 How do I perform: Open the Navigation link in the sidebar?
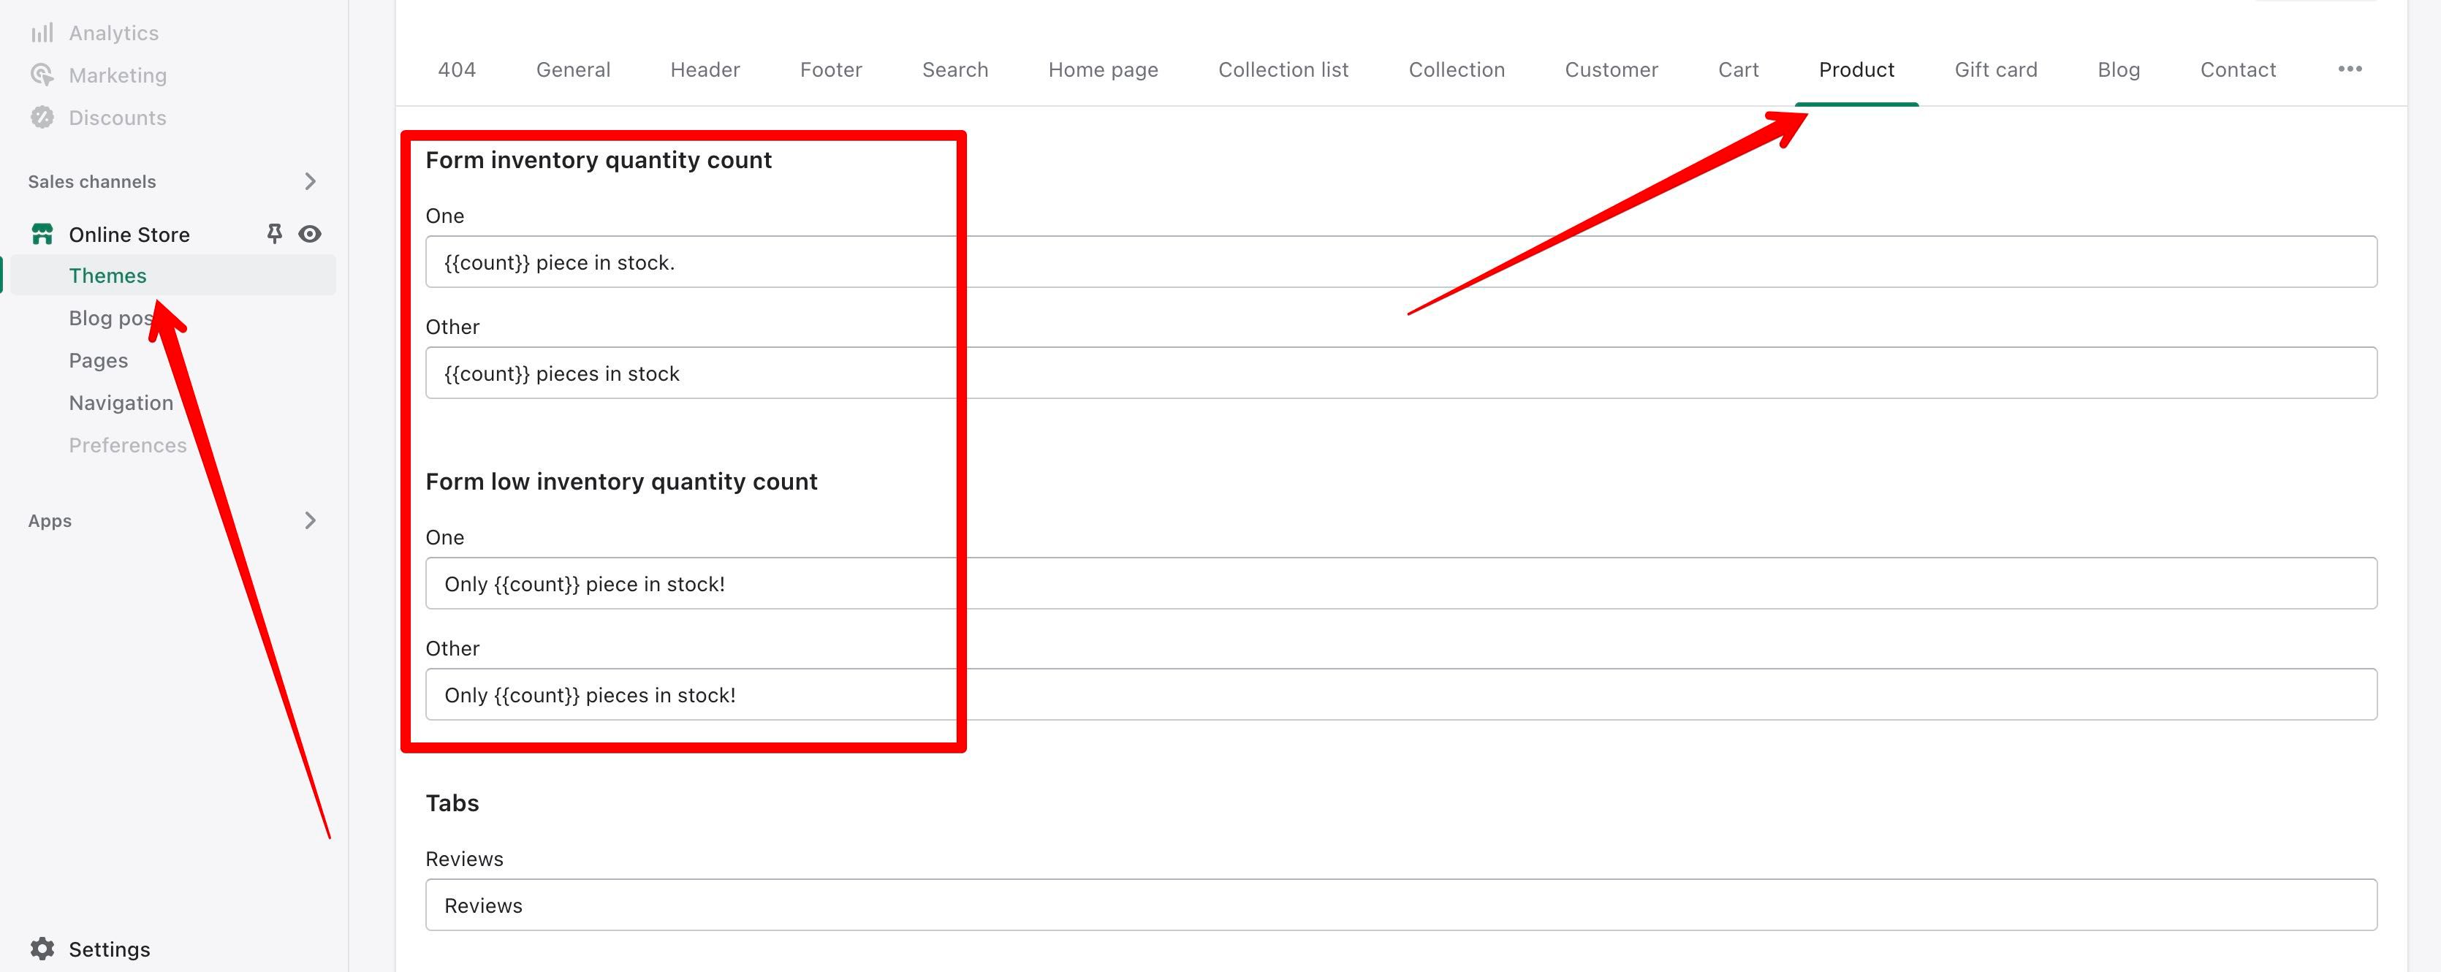coord(121,403)
